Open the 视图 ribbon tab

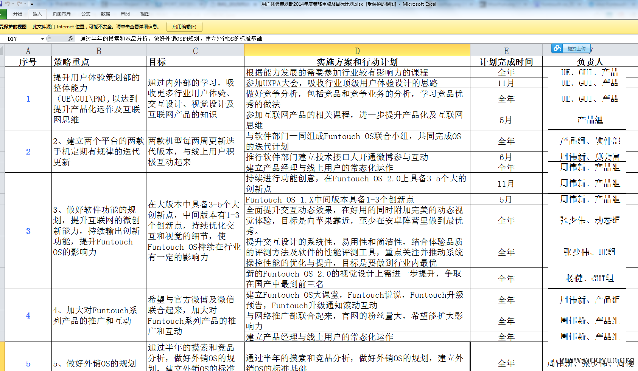tap(145, 14)
